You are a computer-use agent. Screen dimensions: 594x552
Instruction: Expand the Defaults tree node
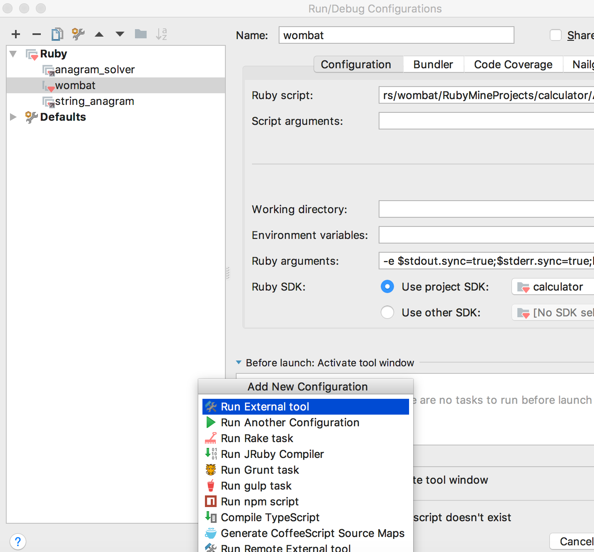(x=13, y=117)
